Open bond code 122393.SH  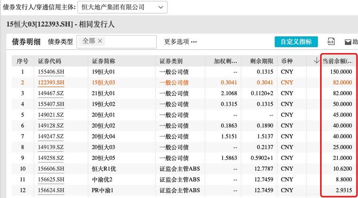click(x=51, y=82)
